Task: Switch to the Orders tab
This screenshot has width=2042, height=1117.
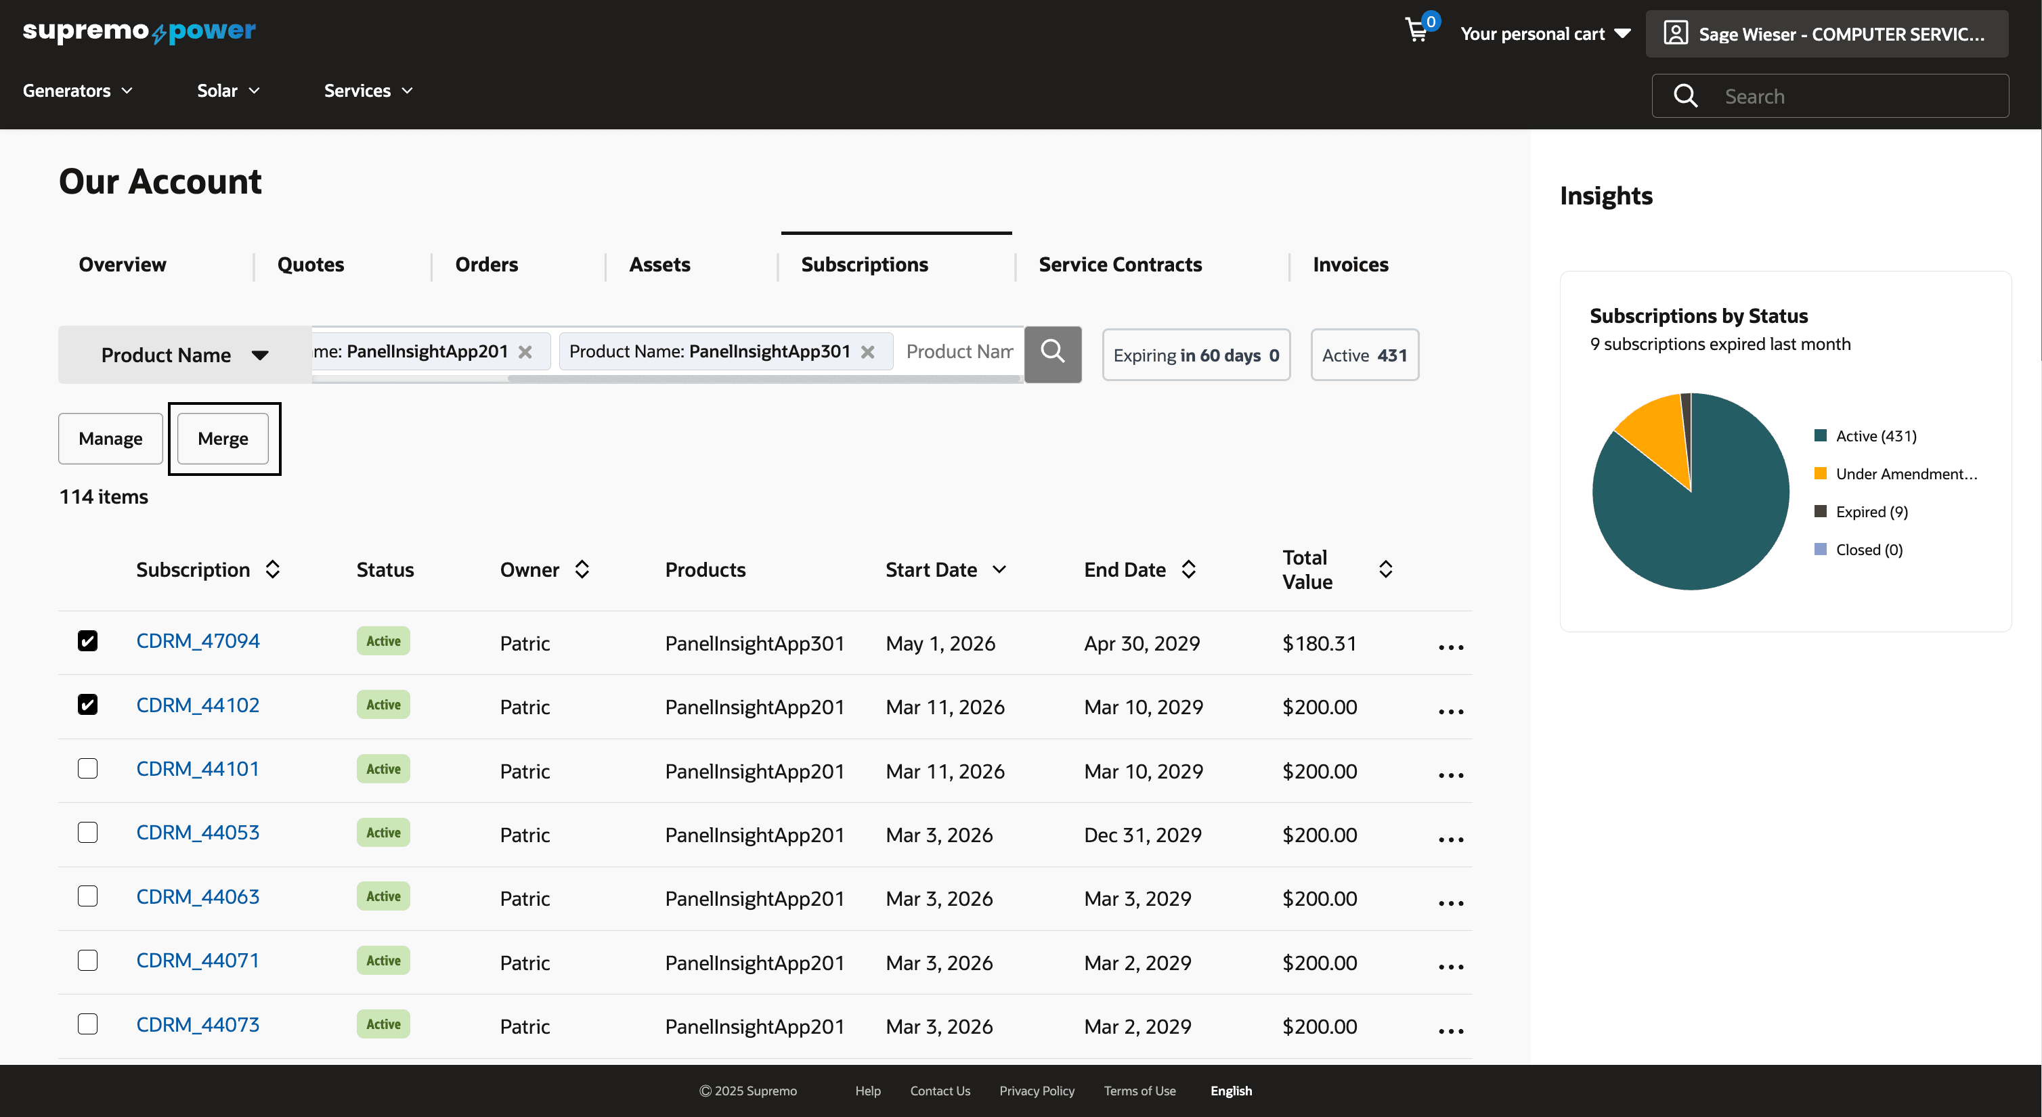Action: (487, 264)
